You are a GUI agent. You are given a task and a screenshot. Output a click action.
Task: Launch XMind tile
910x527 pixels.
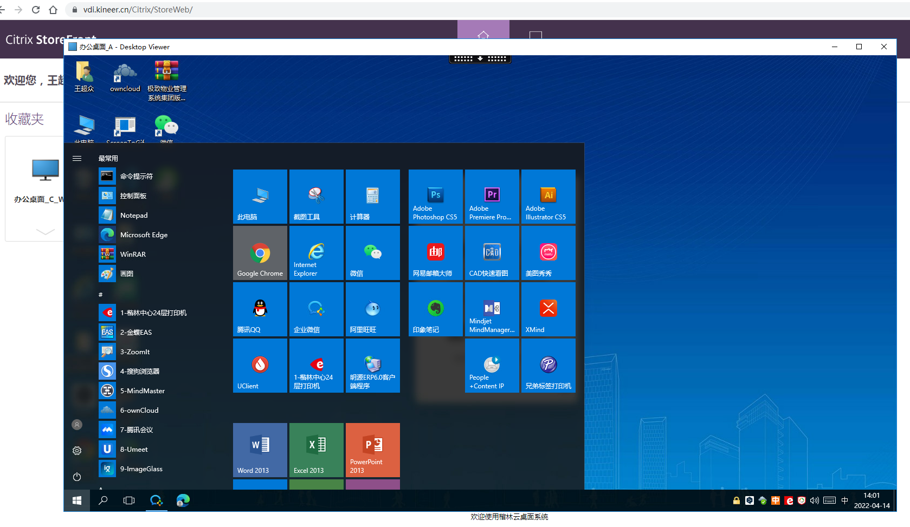548,309
